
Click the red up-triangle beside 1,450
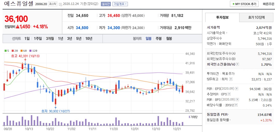(18, 27)
